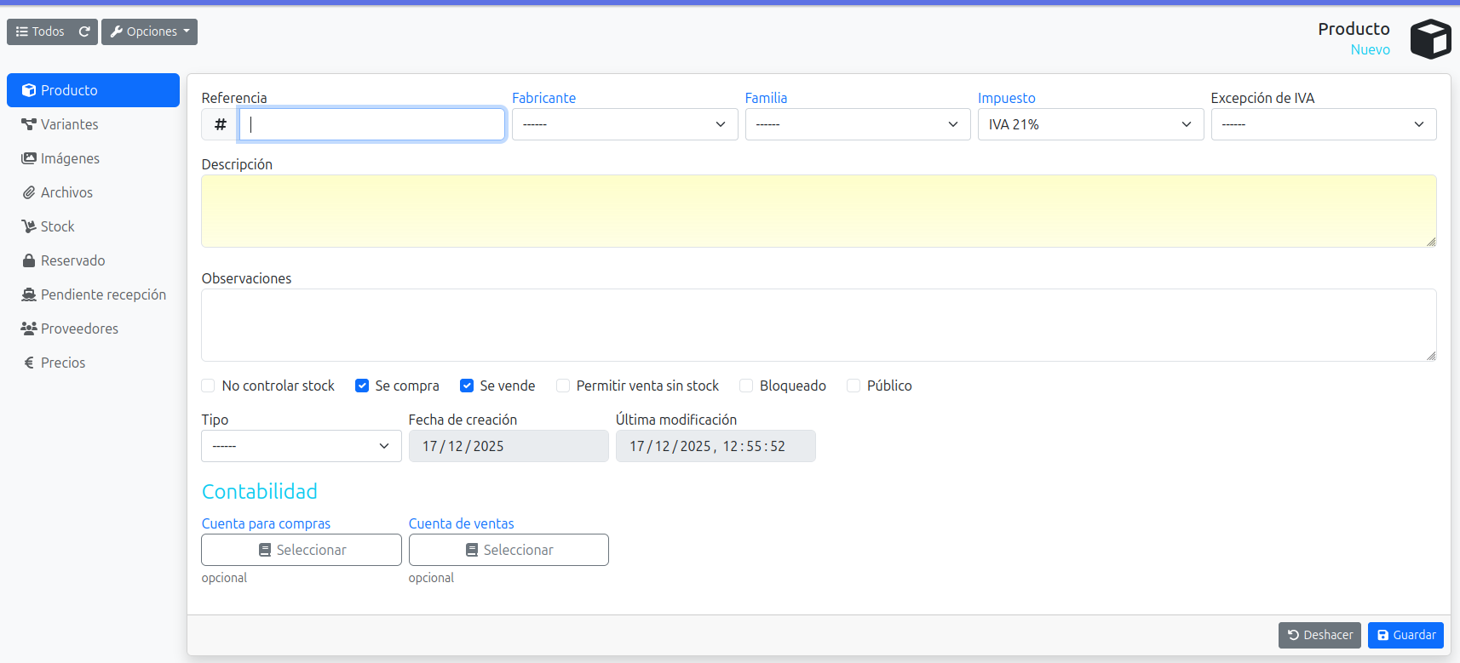The image size is (1460, 663).
Task: Open Archivos with the paperclip icon
Action: pos(66,192)
